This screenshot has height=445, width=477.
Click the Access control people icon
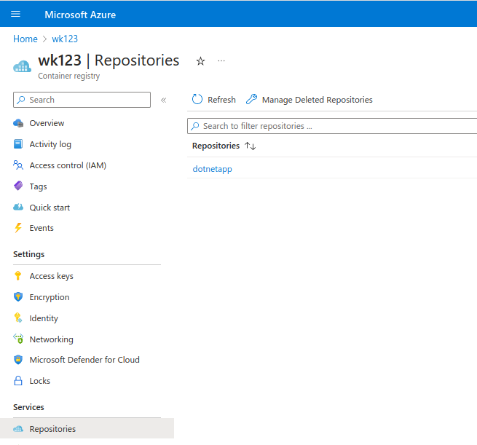point(18,165)
